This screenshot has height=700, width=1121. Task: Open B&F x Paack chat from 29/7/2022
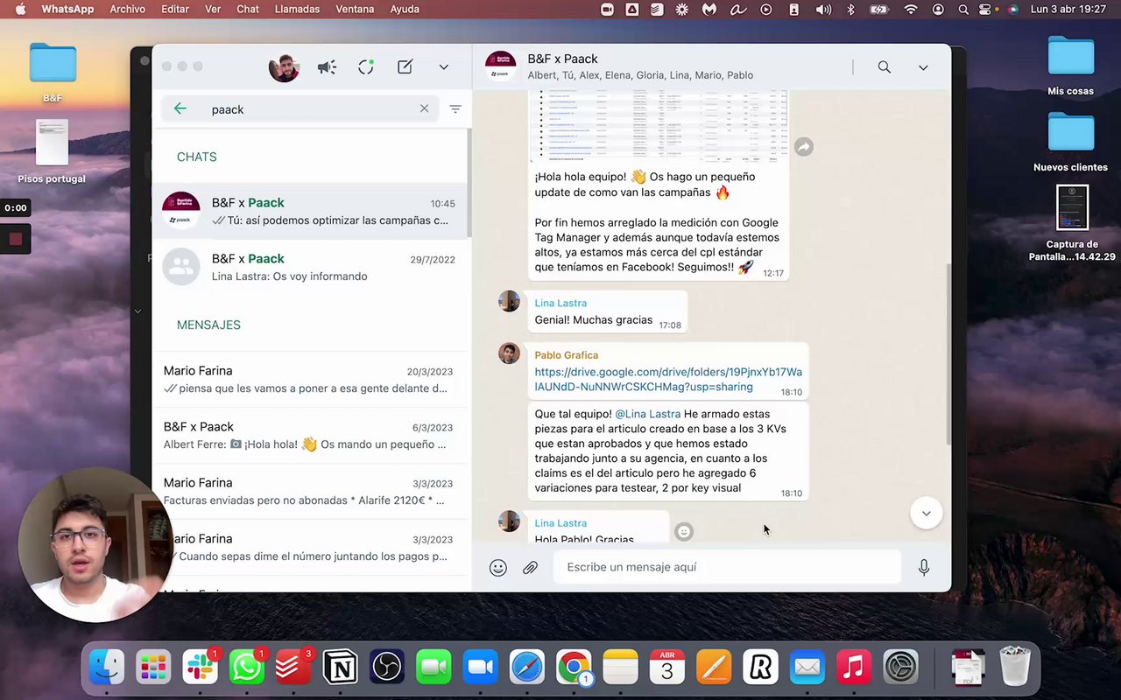tap(310, 268)
